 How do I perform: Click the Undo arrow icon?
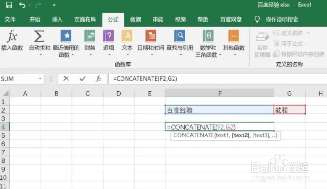tap(22, 5)
